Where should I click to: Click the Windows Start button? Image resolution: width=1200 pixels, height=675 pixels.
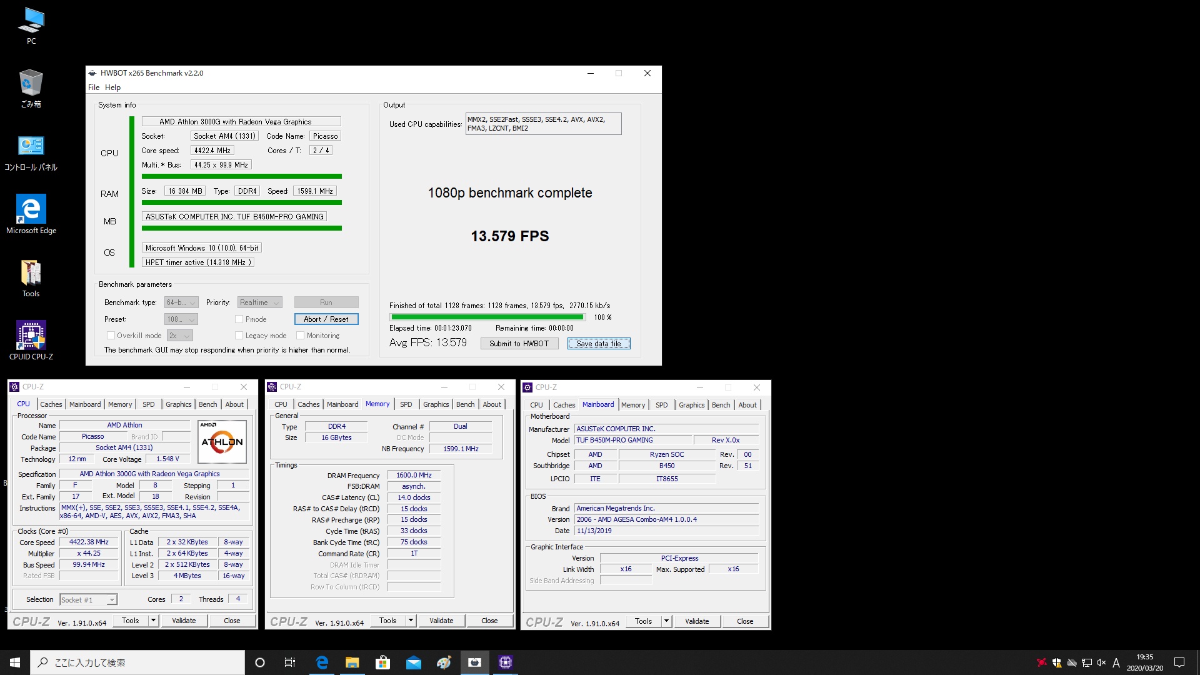15,662
